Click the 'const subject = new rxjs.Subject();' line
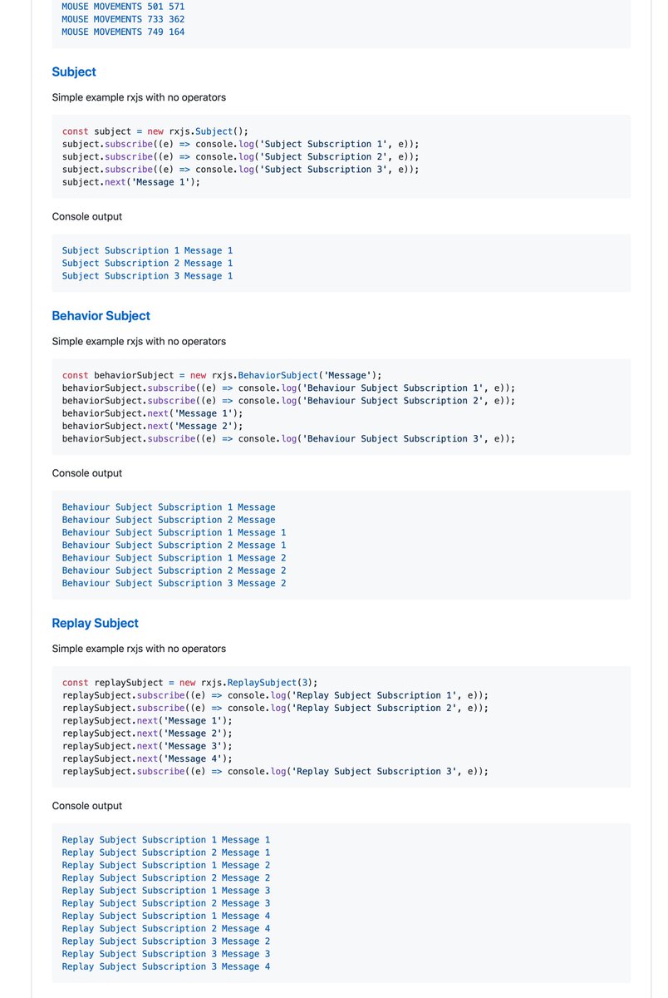This screenshot has height=998, width=668. [x=155, y=131]
